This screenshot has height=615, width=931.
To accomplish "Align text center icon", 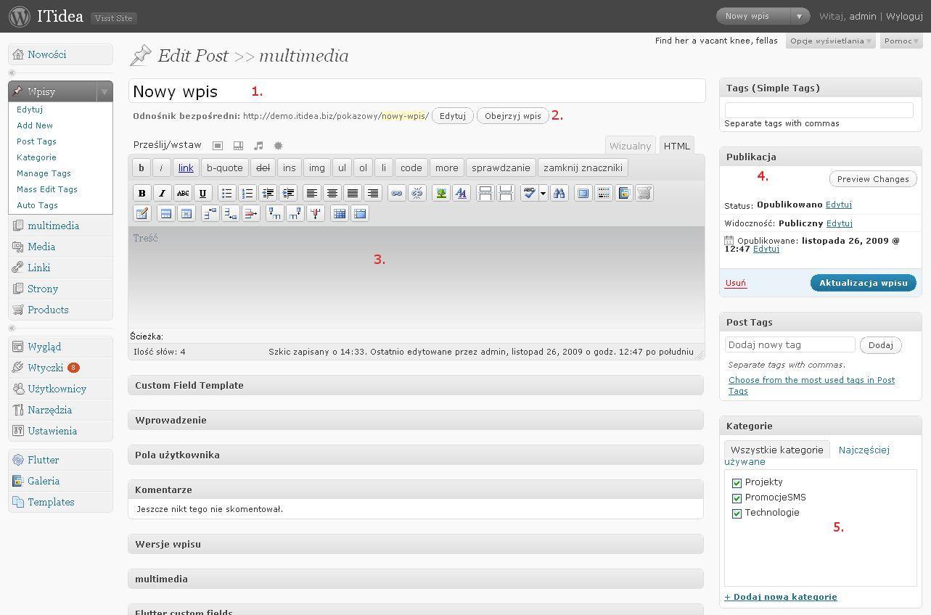I will pyautogui.click(x=332, y=193).
